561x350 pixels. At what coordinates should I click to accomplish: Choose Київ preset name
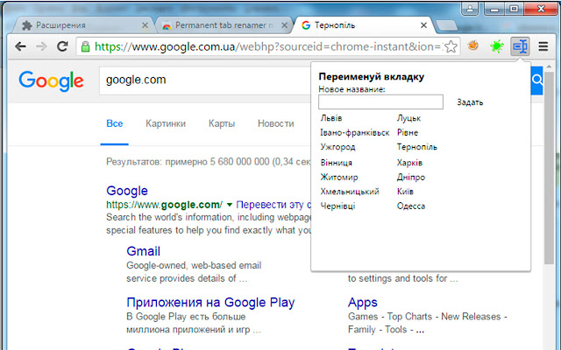pyautogui.click(x=405, y=192)
